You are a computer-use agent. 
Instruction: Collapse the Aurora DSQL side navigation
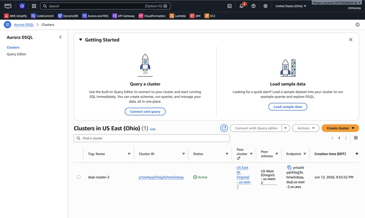pos(60,37)
